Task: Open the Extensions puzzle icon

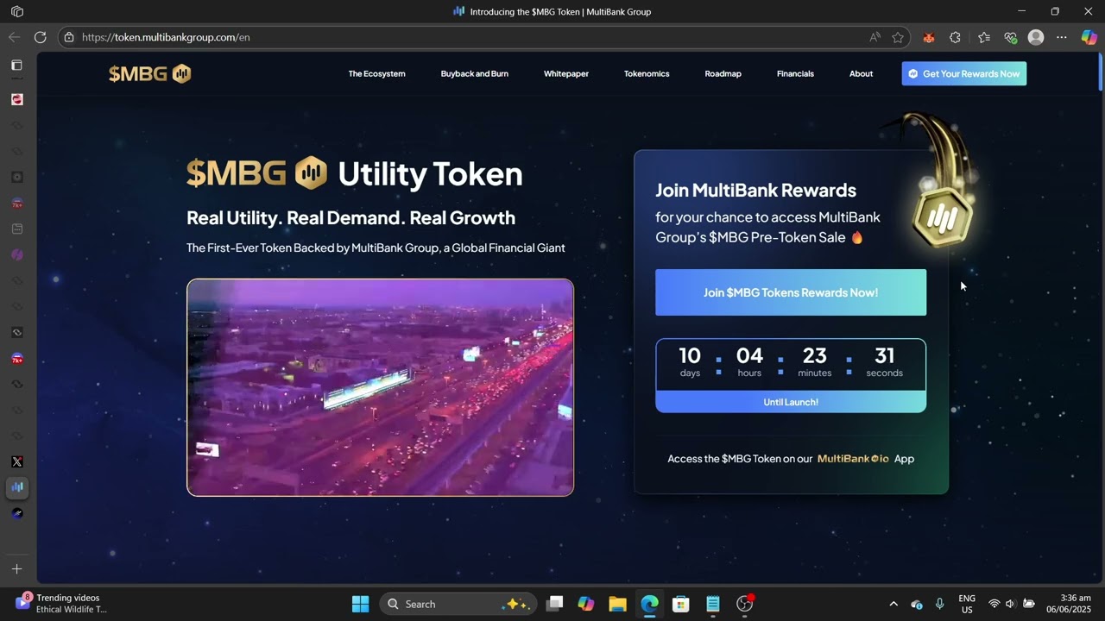Action: (x=955, y=37)
